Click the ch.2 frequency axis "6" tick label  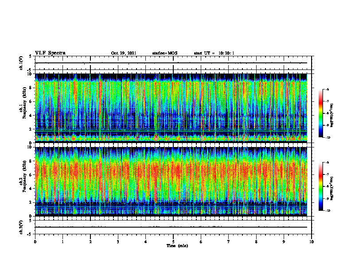(31, 175)
